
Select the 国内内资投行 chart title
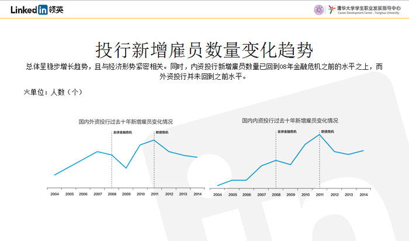coord(290,121)
